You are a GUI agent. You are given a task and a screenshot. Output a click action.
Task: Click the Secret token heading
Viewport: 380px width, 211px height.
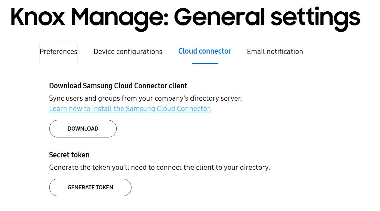[69, 155]
